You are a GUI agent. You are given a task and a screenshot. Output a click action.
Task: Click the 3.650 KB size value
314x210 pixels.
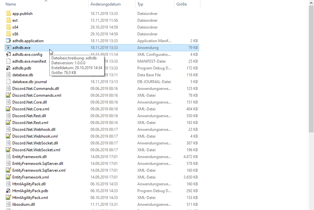point(190,177)
